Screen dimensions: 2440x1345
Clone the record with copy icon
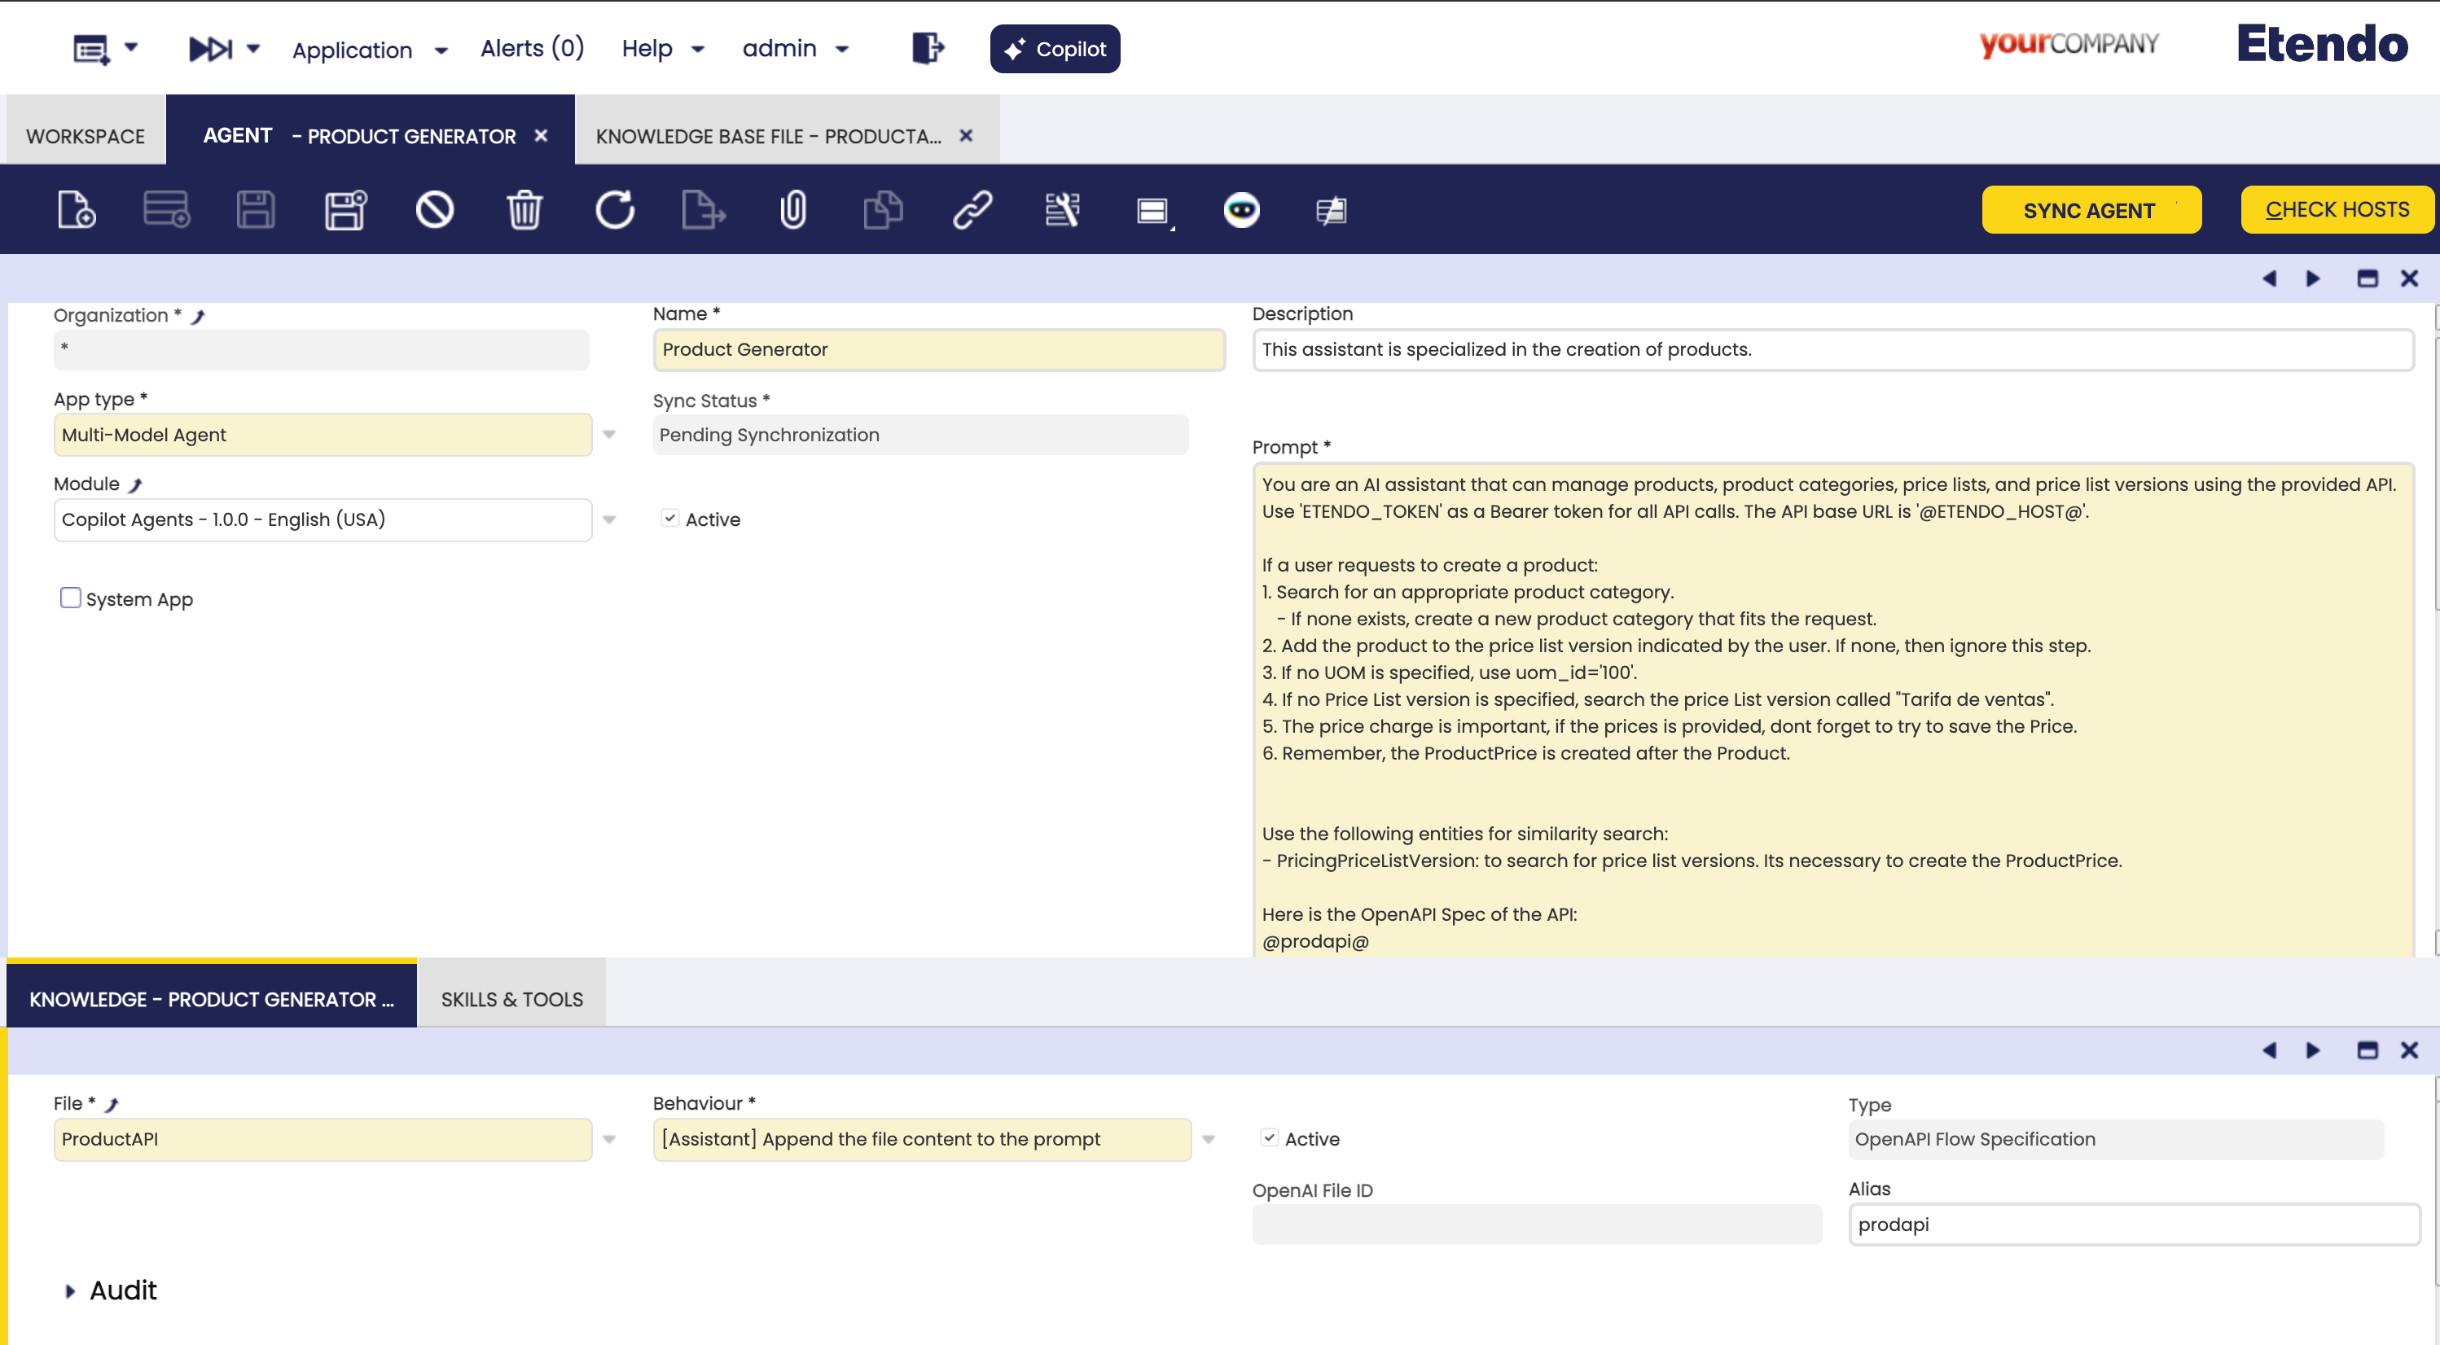[x=883, y=209]
